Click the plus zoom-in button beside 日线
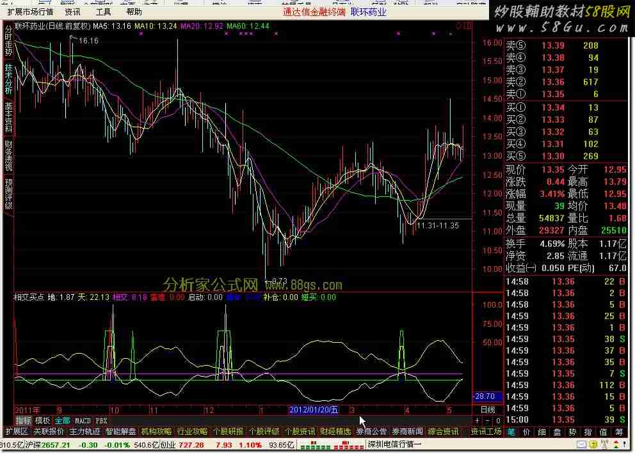The width and height of the screenshot is (635, 454). pos(478,420)
